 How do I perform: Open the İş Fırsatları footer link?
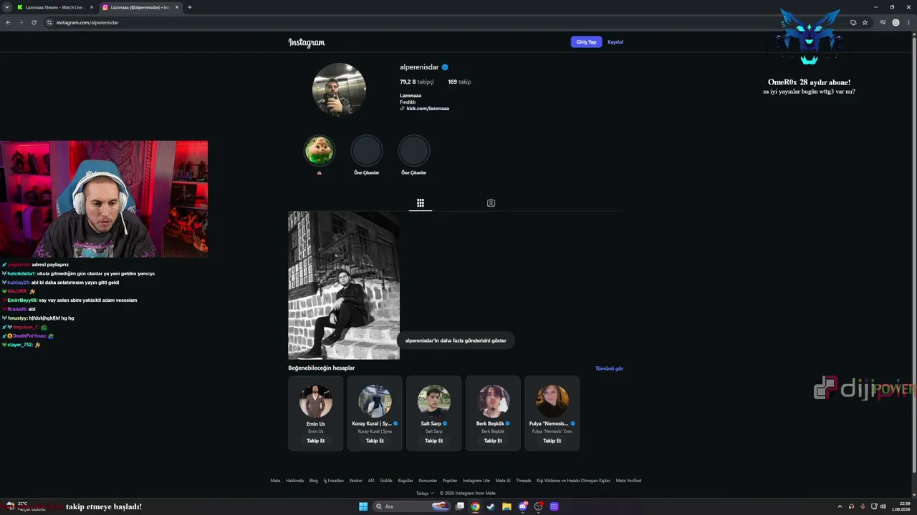[x=334, y=481]
